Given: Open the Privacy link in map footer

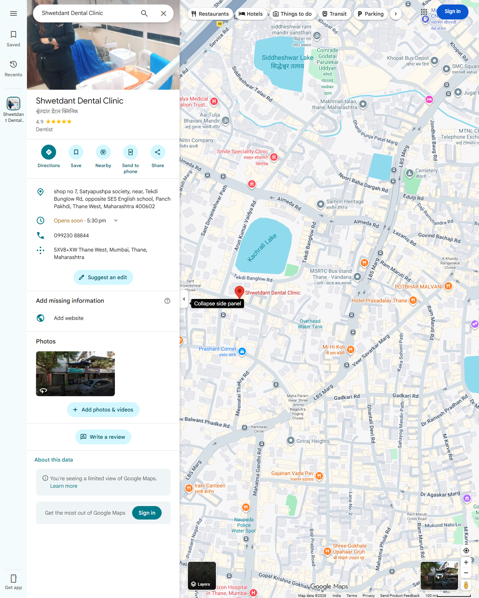Looking at the screenshot, I should (x=368, y=595).
